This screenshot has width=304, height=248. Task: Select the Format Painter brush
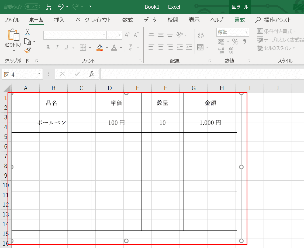27,51
